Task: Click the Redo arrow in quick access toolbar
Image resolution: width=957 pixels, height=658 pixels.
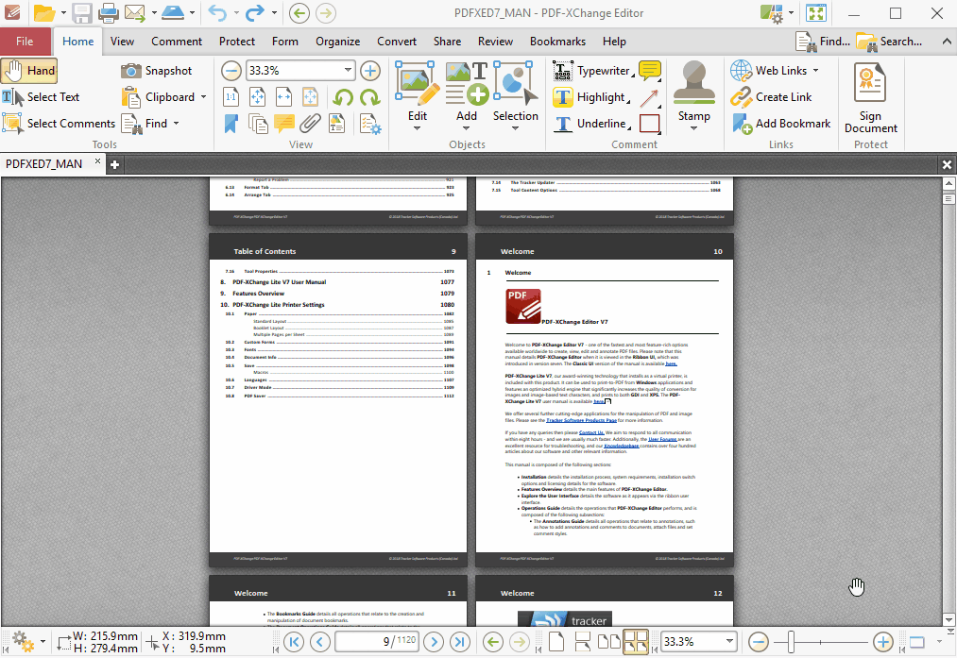Action: 255,13
